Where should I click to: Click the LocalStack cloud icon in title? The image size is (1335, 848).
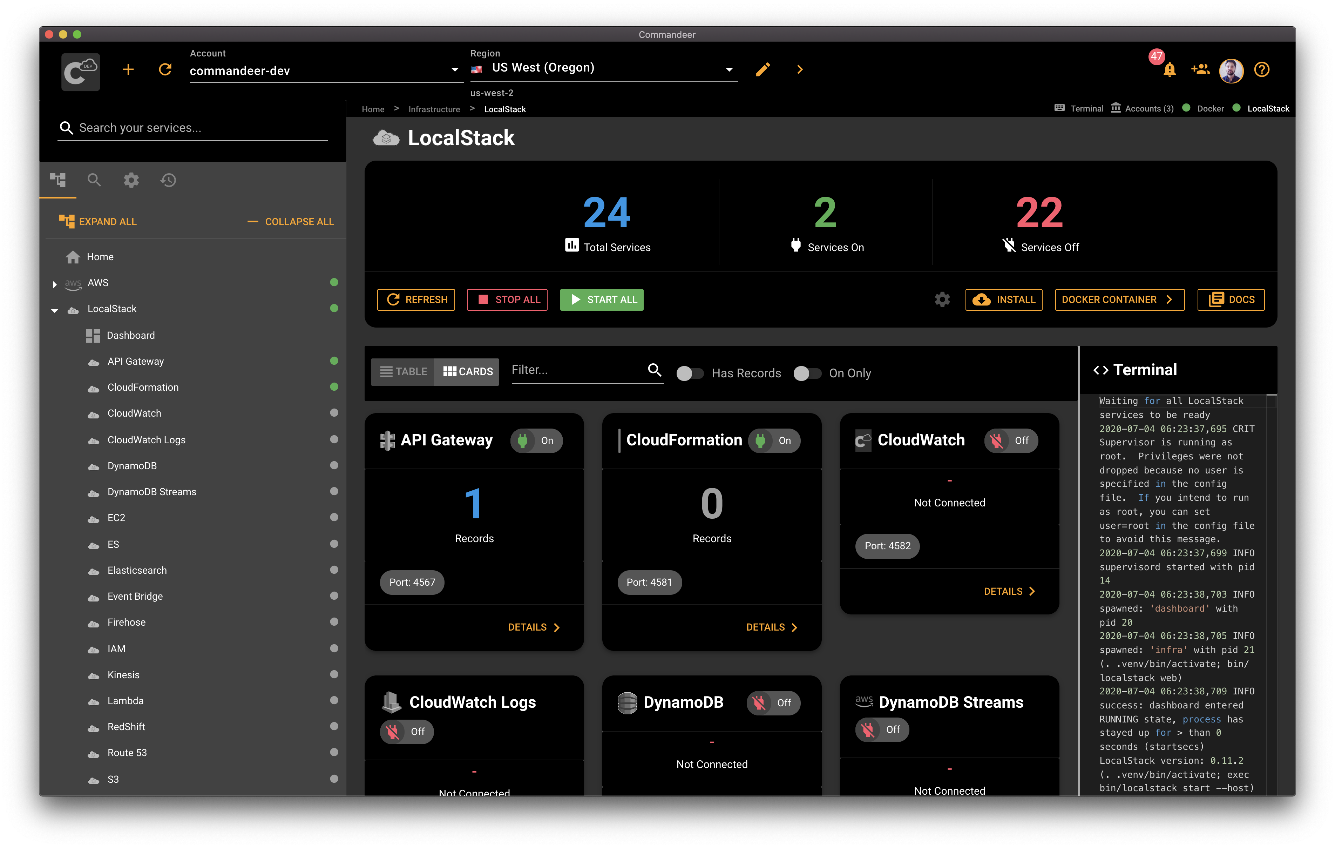point(386,138)
